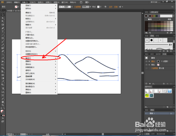Click the stroke color swatch in Appearance
176x136 pixels.
coord(158,61)
